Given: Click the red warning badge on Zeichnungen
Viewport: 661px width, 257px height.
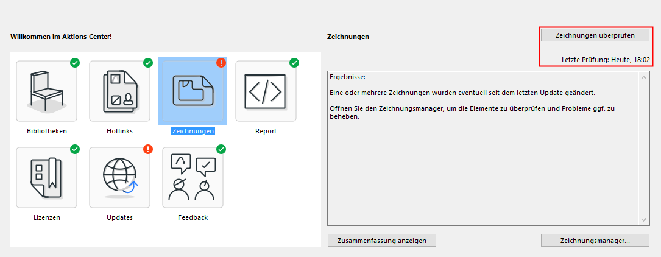Looking at the screenshot, I should tap(221, 63).
